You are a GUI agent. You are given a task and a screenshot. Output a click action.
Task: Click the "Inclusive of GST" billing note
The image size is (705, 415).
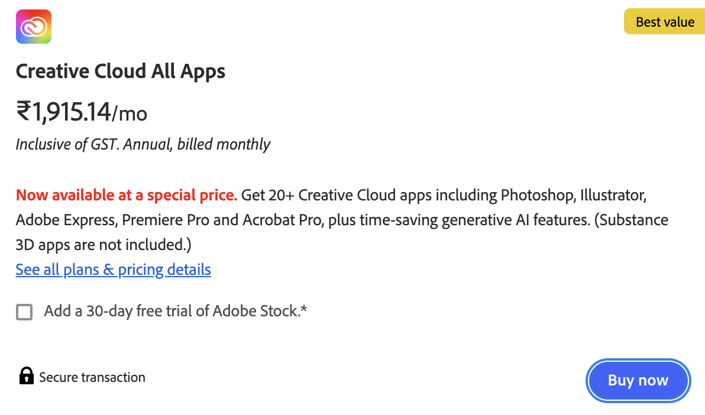tap(143, 144)
